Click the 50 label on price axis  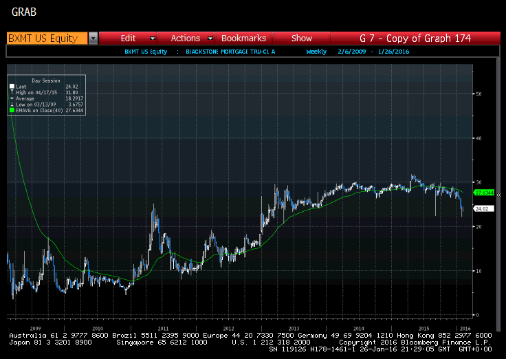478,94
